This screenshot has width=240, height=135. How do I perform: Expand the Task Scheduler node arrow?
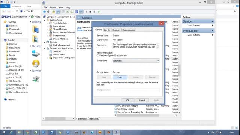pyautogui.click(x=48, y=23)
